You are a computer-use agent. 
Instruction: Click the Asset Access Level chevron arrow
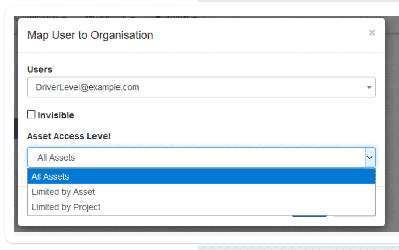[x=370, y=158]
